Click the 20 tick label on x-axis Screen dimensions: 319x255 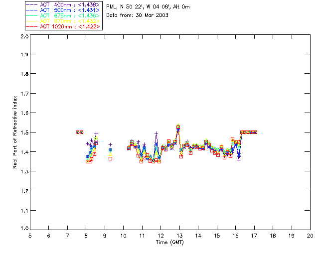coord(310,236)
